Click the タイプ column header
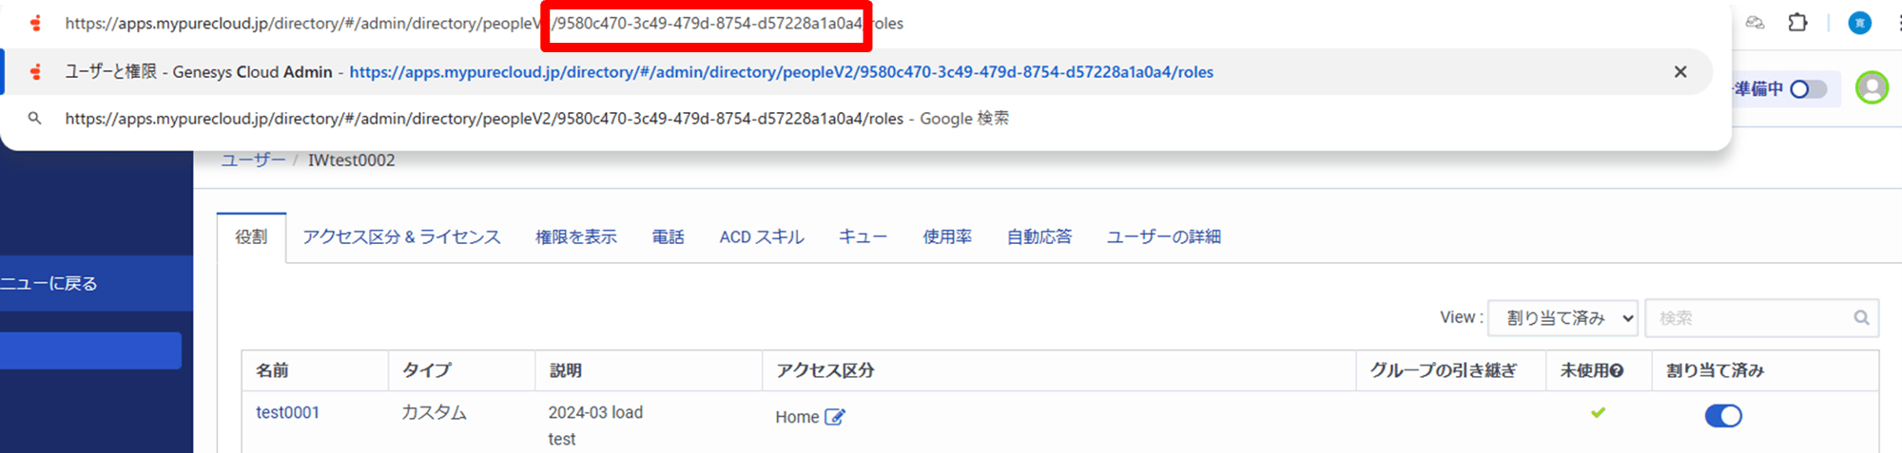The height and width of the screenshot is (453, 1902). (x=427, y=370)
